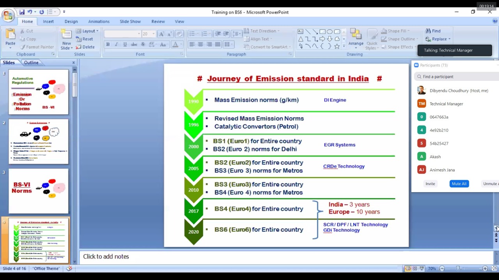Shrink the font size

point(170,34)
